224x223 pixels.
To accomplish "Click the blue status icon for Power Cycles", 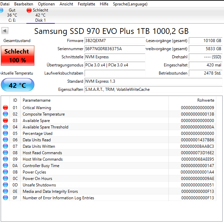I will pyautogui.click(x=5, y=172).
